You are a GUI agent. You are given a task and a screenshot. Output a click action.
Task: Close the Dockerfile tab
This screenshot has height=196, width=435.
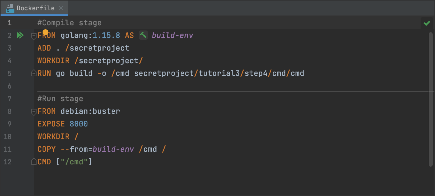pyautogui.click(x=61, y=8)
